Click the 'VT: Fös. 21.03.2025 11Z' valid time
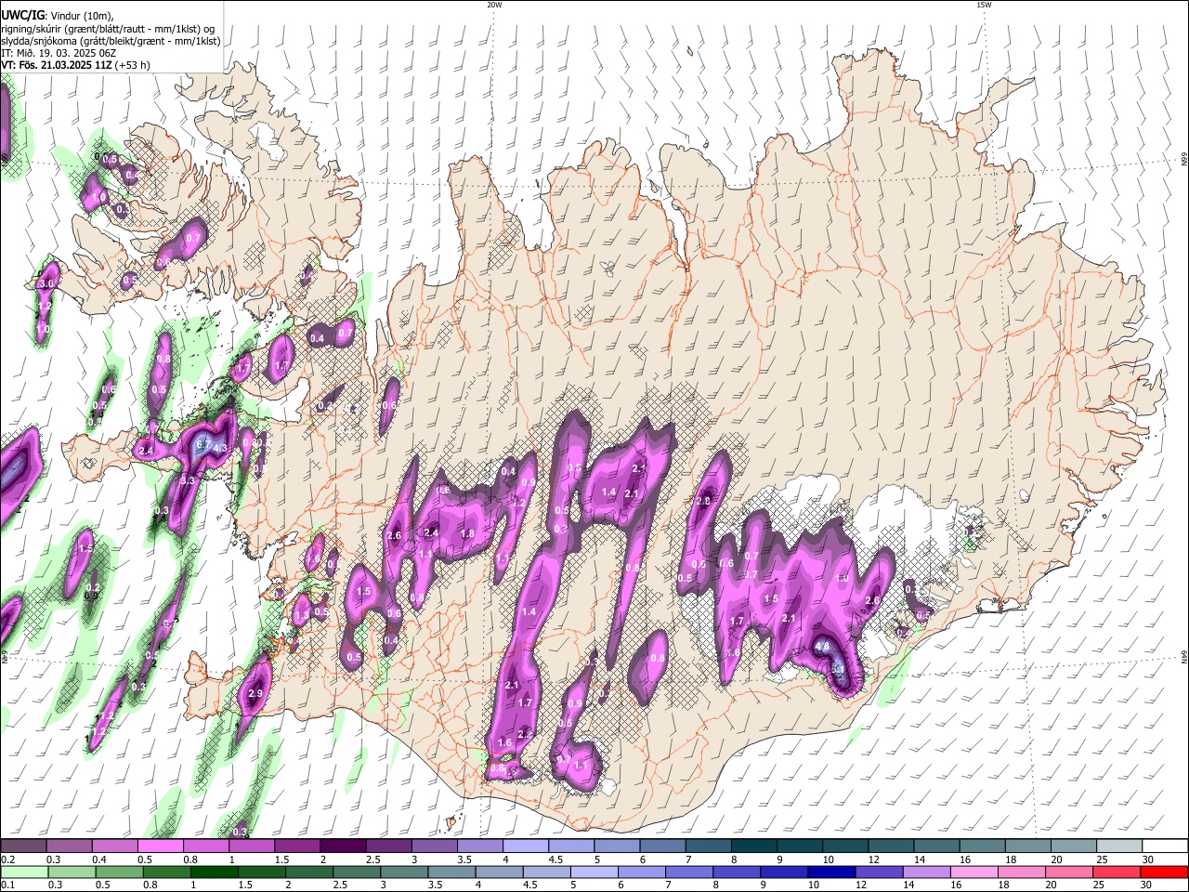 (57, 65)
